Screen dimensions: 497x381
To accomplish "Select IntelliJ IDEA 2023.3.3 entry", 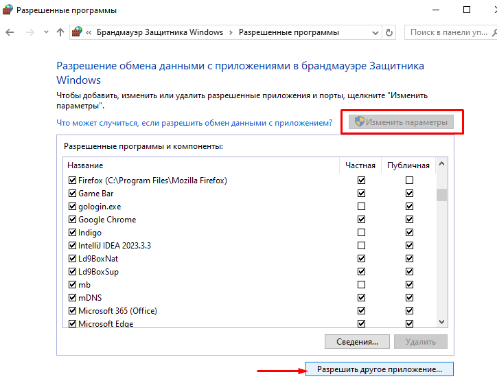I will tap(249, 245).
